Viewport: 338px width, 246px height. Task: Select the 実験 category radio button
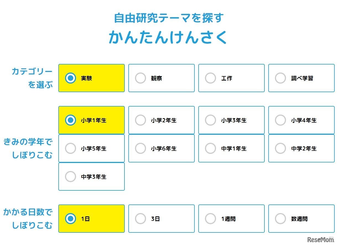point(71,78)
